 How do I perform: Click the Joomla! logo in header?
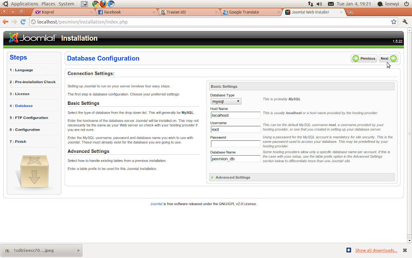pos(32,38)
